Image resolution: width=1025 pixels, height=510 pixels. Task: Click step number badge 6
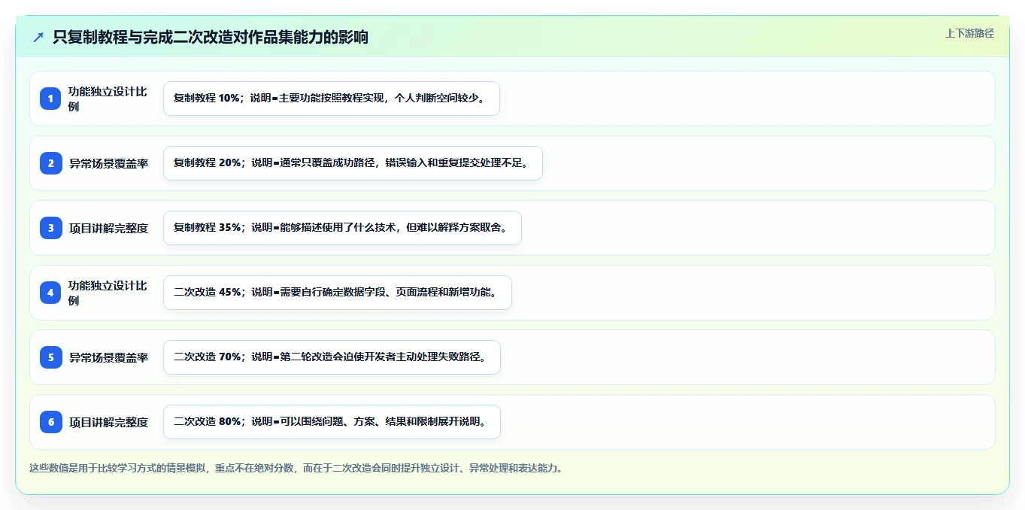tap(50, 422)
